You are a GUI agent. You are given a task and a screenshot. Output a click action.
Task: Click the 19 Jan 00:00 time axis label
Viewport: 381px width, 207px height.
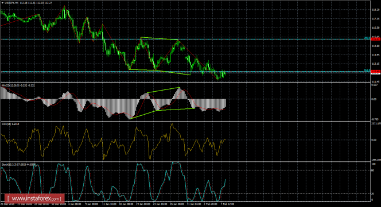pyautogui.click(x=143, y=204)
